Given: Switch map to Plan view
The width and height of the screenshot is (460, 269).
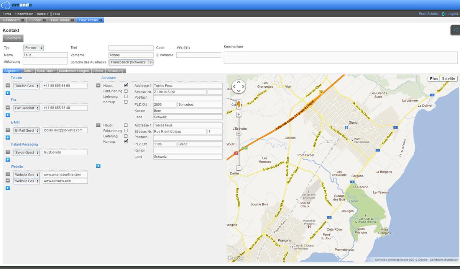Looking at the screenshot, I should [x=434, y=78].
